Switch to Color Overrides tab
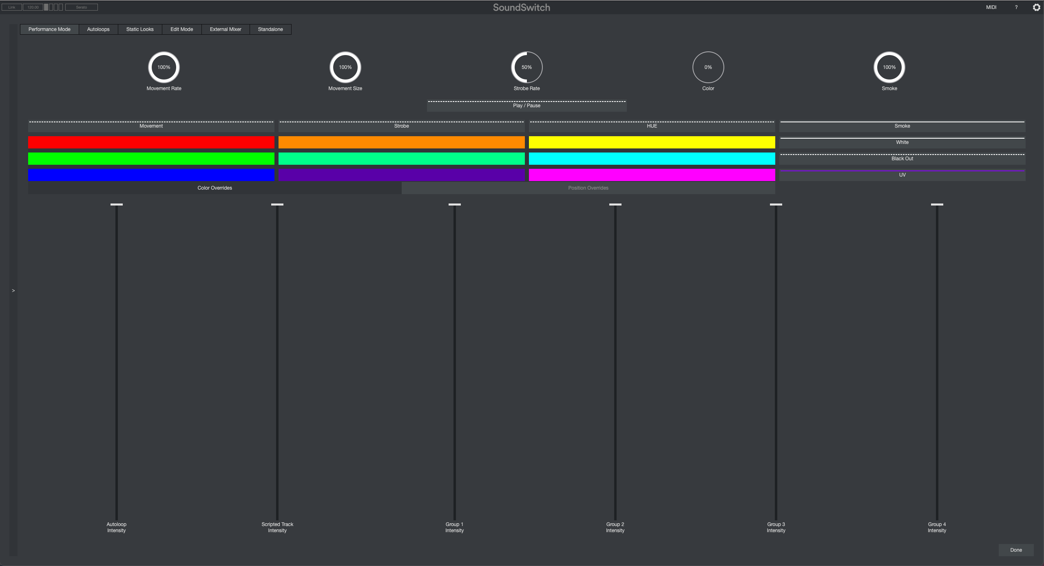The width and height of the screenshot is (1044, 566). (x=215, y=188)
